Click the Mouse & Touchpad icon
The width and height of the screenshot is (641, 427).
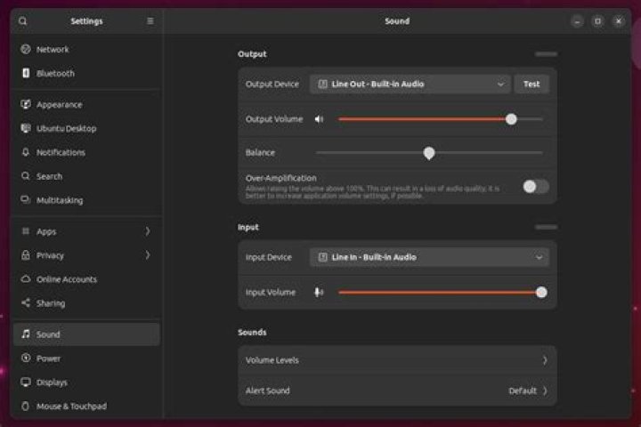tap(26, 407)
